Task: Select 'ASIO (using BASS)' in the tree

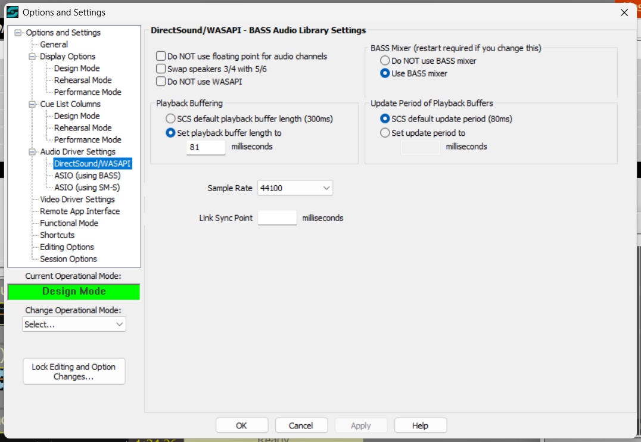Action: [87, 176]
